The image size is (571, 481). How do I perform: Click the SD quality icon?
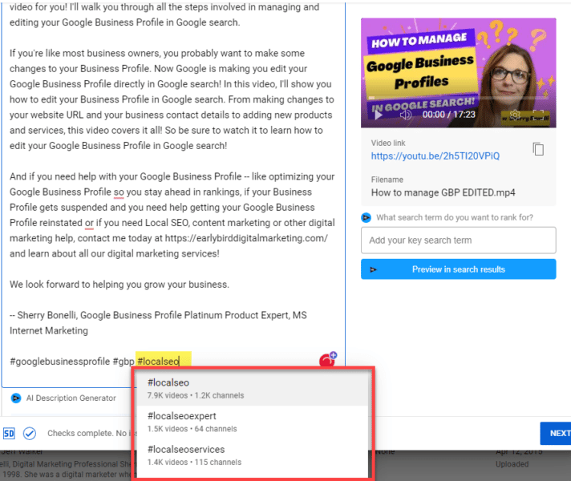pos(9,433)
